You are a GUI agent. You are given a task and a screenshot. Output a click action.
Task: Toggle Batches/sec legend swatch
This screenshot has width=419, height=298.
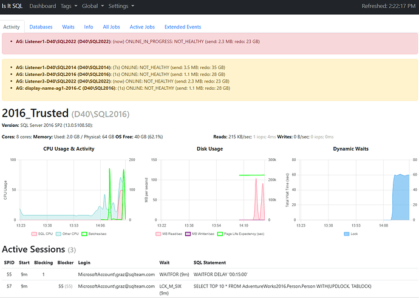coord(84,234)
